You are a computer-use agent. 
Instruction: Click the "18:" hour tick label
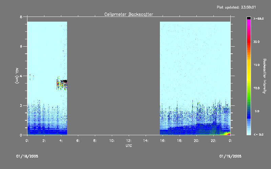click(180, 141)
